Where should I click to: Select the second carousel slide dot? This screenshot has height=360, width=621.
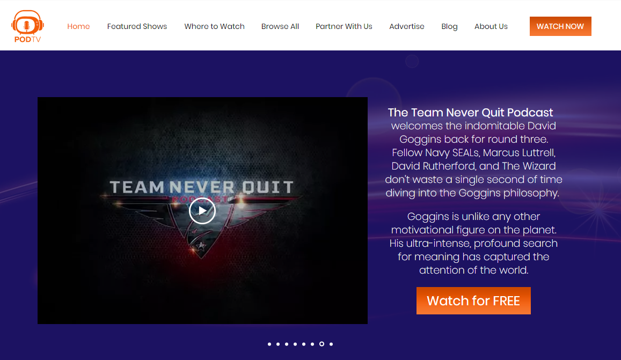[x=278, y=344]
